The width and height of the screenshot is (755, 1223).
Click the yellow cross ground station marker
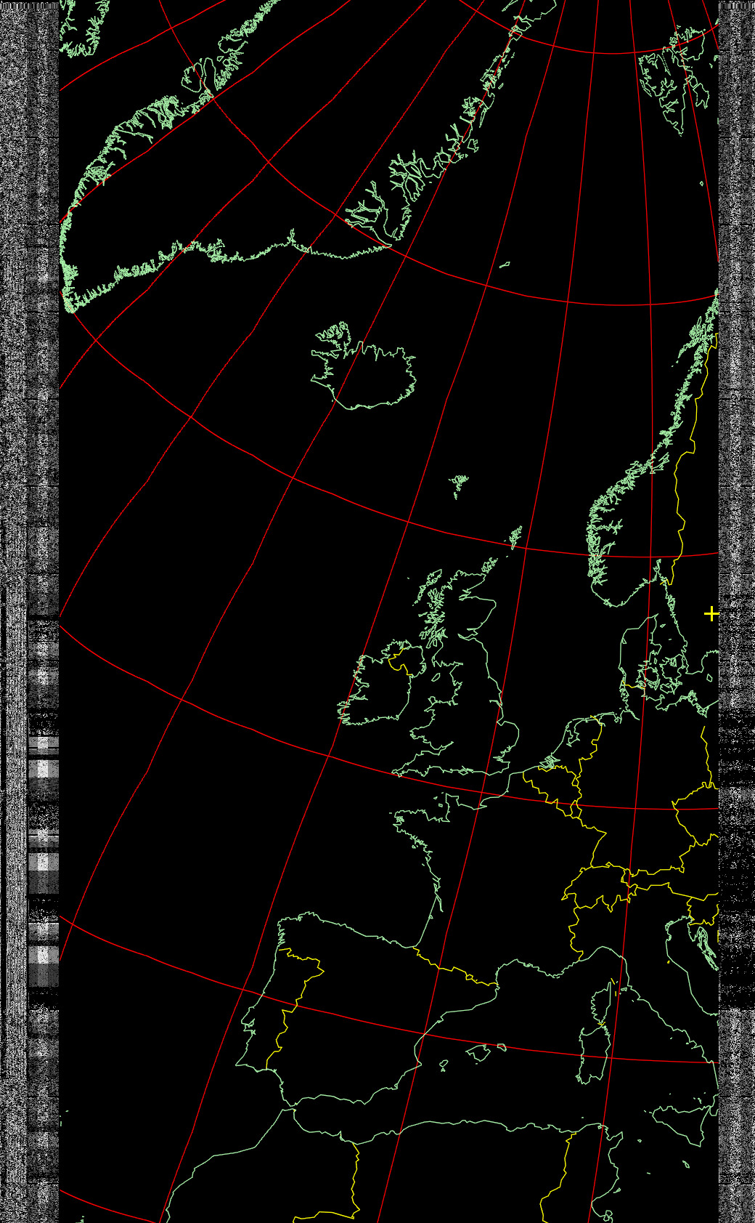pyautogui.click(x=711, y=614)
